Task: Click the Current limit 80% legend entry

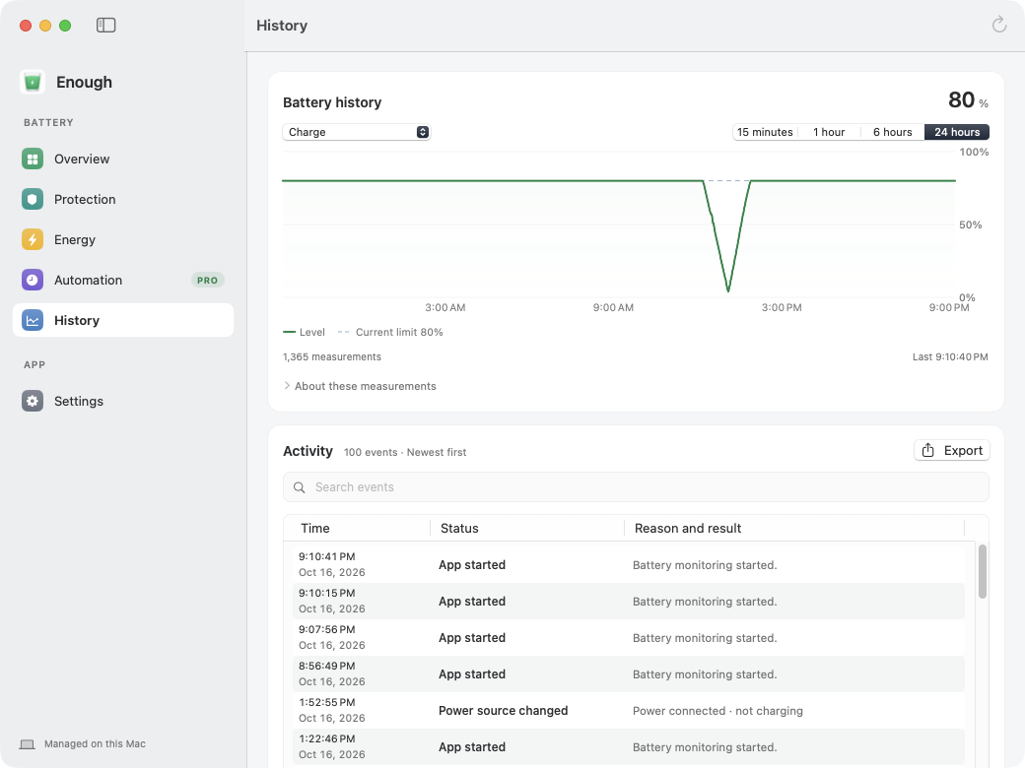Action: point(390,332)
